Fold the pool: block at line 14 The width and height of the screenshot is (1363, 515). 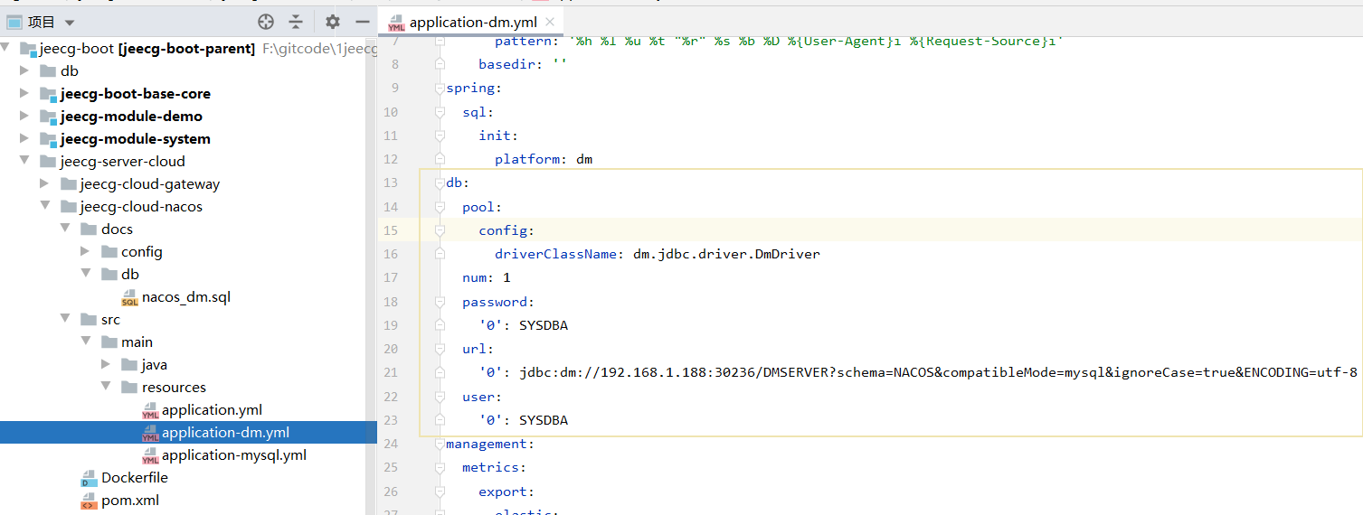coord(440,207)
